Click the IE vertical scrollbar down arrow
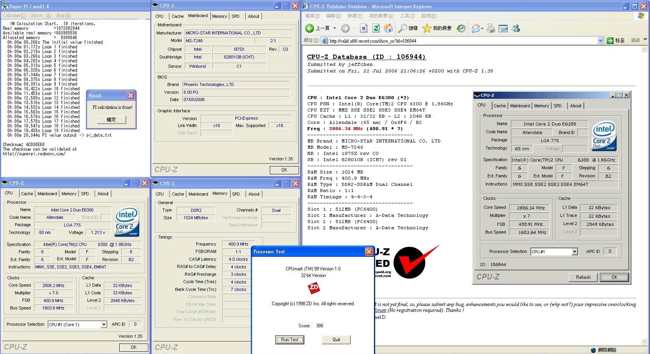Image resolution: width=650 pixels, height=354 pixels. point(645,342)
